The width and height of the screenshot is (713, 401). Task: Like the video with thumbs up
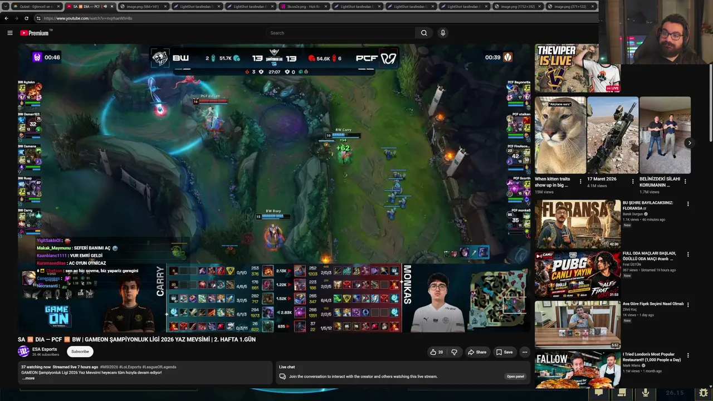[x=436, y=352]
